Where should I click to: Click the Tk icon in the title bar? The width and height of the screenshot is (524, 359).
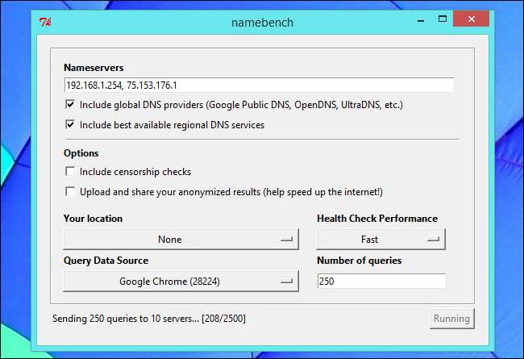tap(45, 22)
